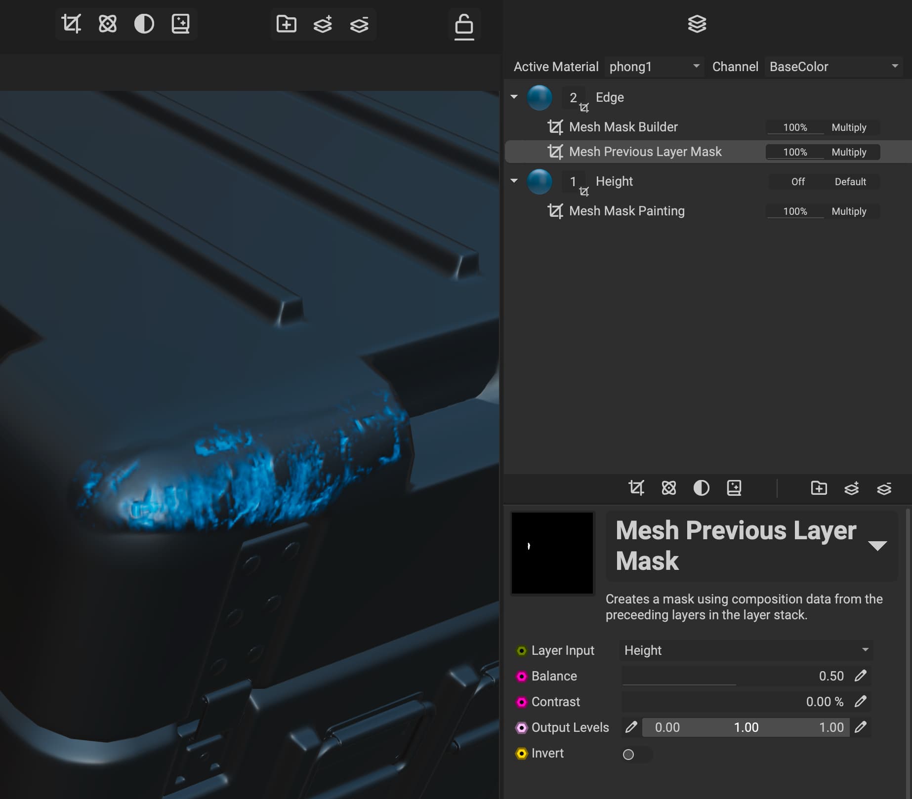Click the Multiply blend mode of Mesh Mask Builder
This screenshot has height=799, width=912.
click(848, 127)
